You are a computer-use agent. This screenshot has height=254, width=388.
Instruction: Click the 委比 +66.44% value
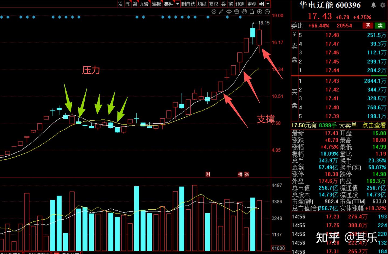click(319, 26)
